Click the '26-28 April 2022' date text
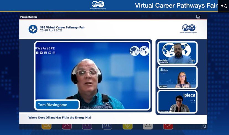Image resolution: width=229 pixels, height=135 pixels. tap(51, 30)
